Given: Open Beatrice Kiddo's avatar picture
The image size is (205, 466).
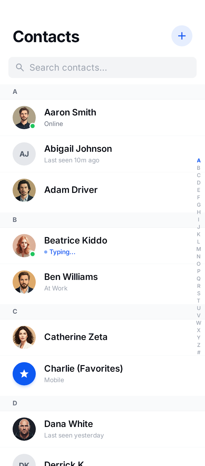Looking at the screenshot, I should tap(24, 246).
